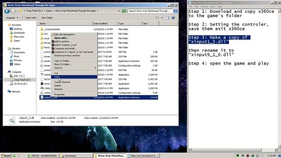The height and width of the screenshot is (158, 281).
Task: Choose Copy To folder... menu item
Action: [x=74, y=61]
